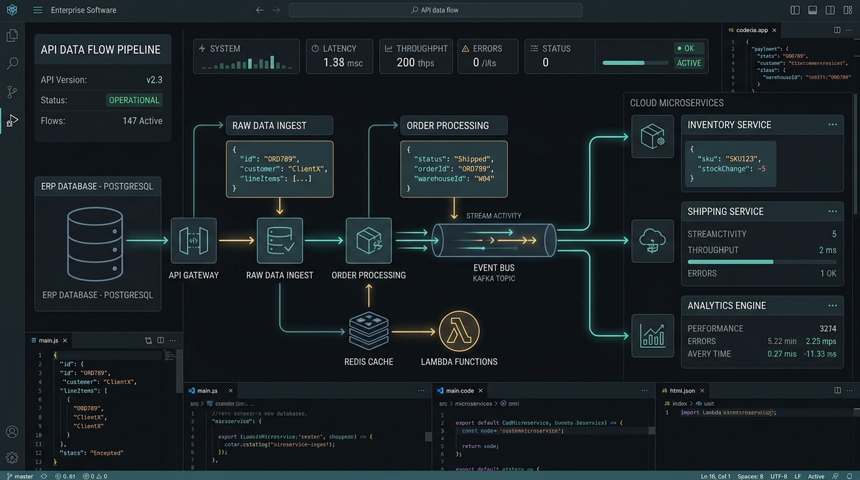Split the coderia.app editor
Image resolution: width=860 pixels, height=480 pixels.
coord(837,30)
